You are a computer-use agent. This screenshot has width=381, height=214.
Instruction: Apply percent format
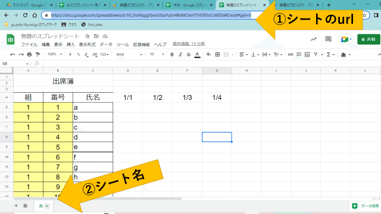click(x=78, y=55)
